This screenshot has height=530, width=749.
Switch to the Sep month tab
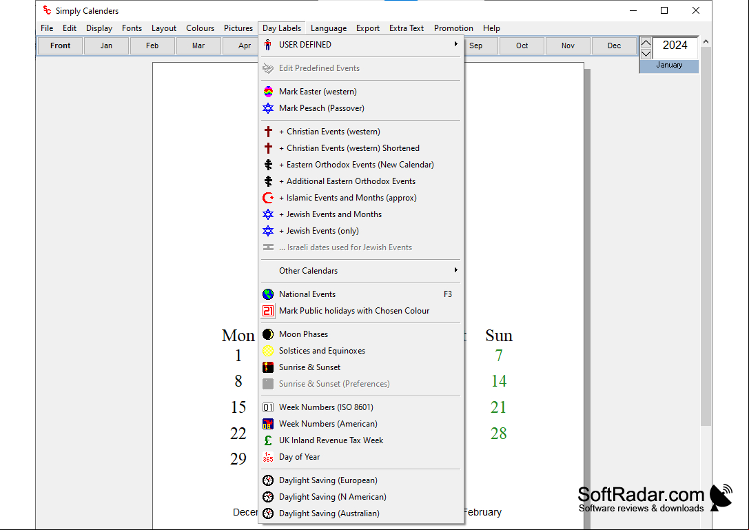481,46
